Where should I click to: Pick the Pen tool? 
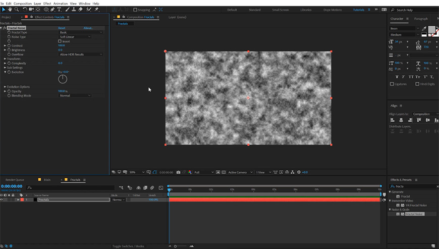(x=52, y=9)
